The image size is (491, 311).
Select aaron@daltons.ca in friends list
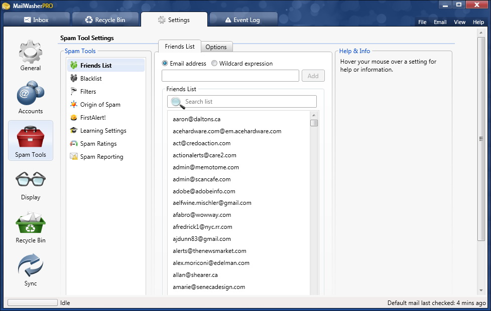pos(196,119)
